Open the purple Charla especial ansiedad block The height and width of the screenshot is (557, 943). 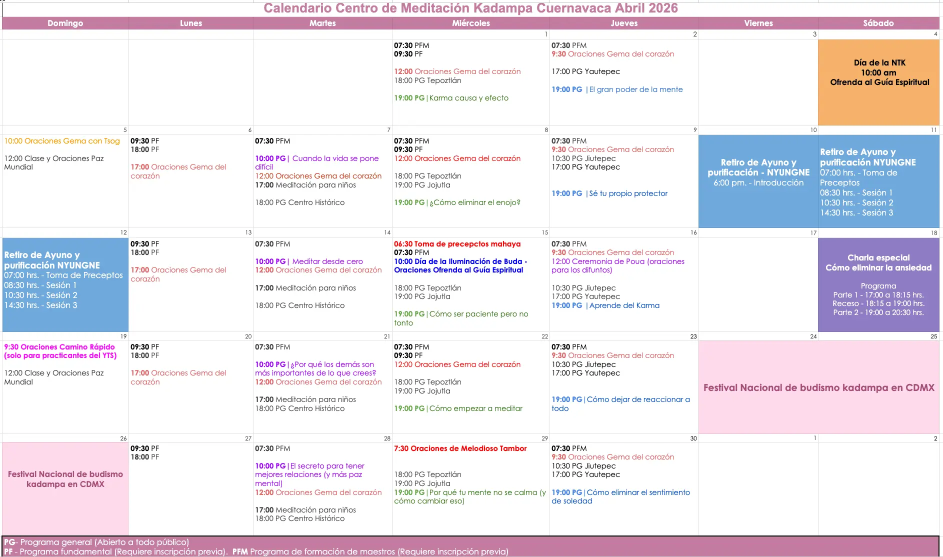point(878,284)
